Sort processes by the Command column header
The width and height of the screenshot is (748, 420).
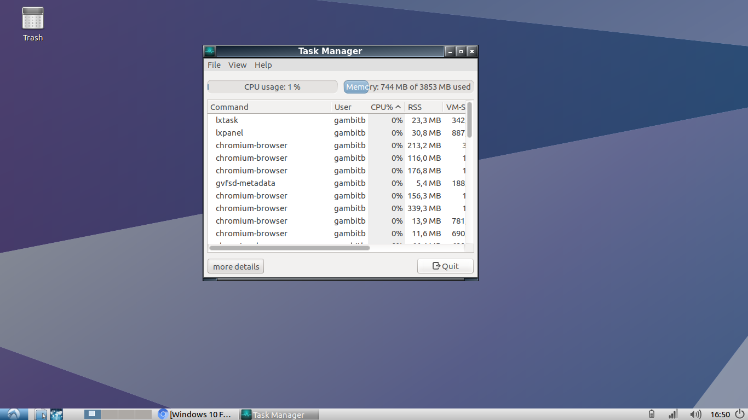pos(269,107)
